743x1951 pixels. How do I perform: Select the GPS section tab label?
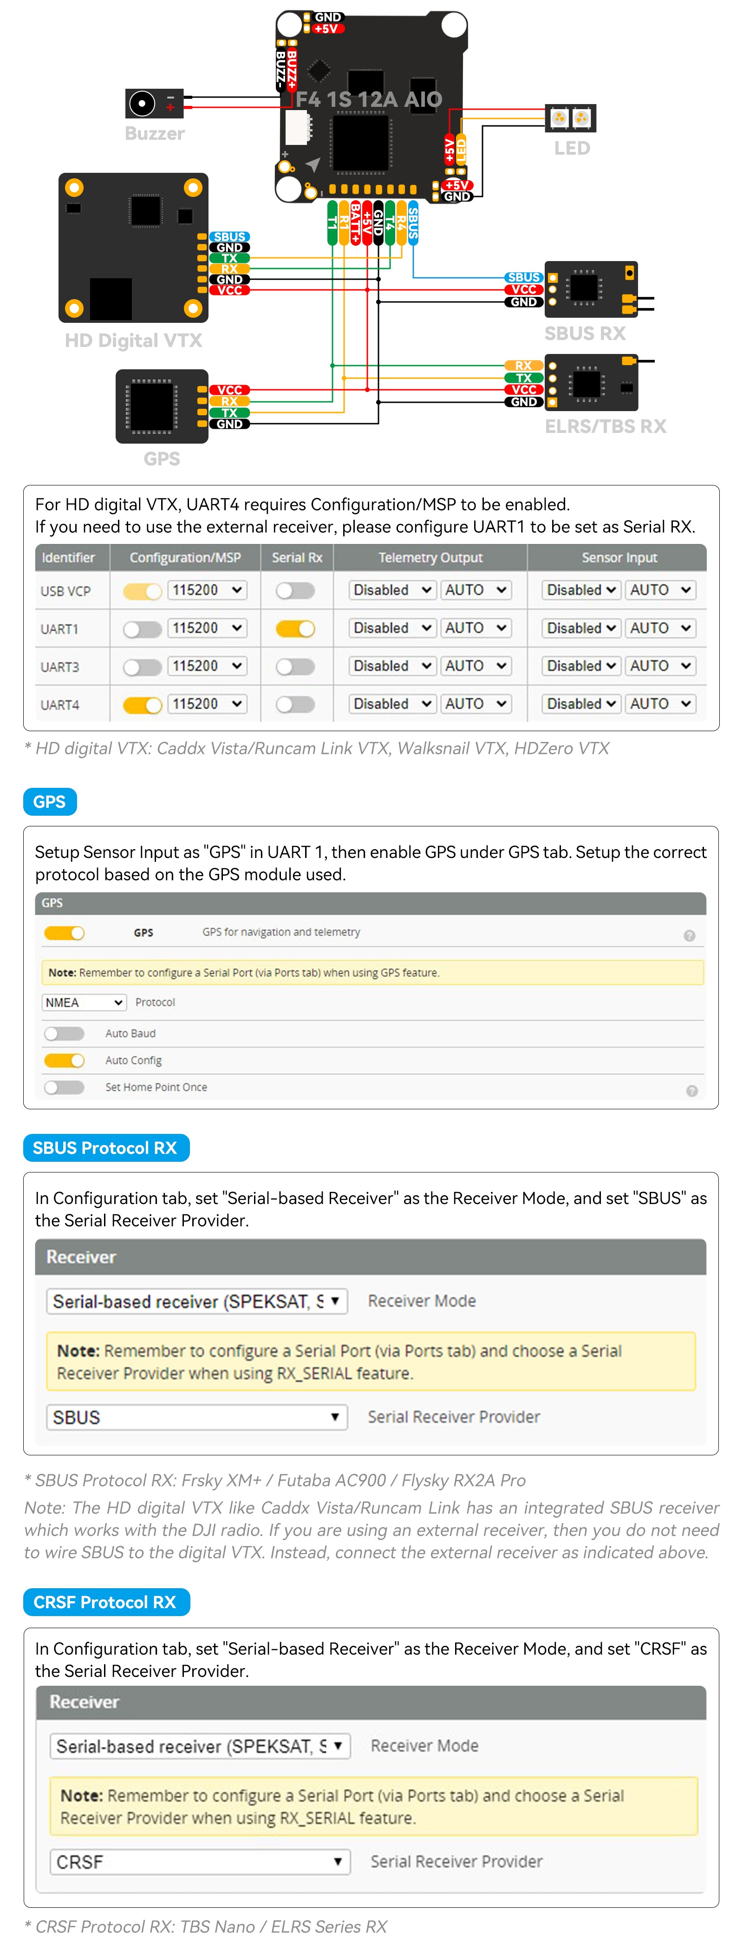coord(50,802)
